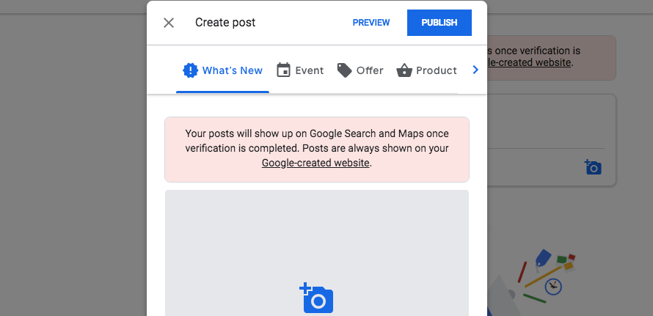Click the grey photo upload area
This screenshot has height=316, width=653.
317,253
